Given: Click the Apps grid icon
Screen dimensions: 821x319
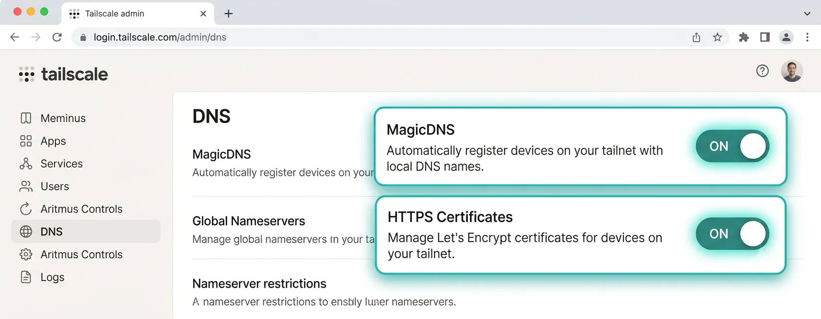Looking at the screenshot, I should tap(26, 141).
